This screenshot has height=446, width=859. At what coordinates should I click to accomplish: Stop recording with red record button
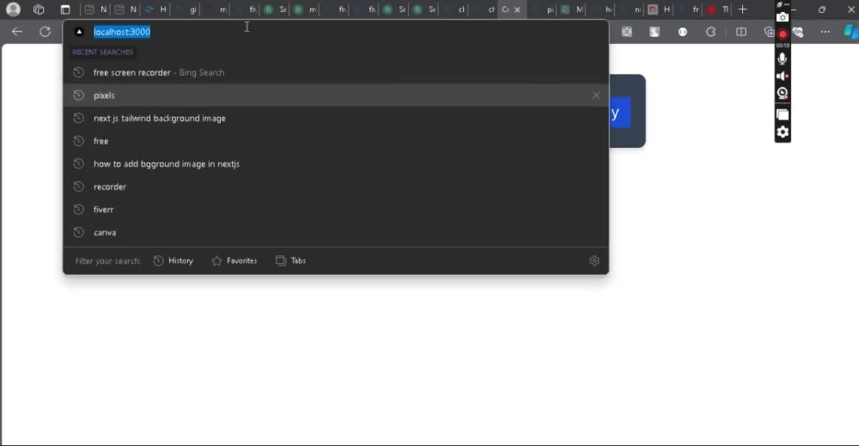pyautogui.click(x=783, y=34)
